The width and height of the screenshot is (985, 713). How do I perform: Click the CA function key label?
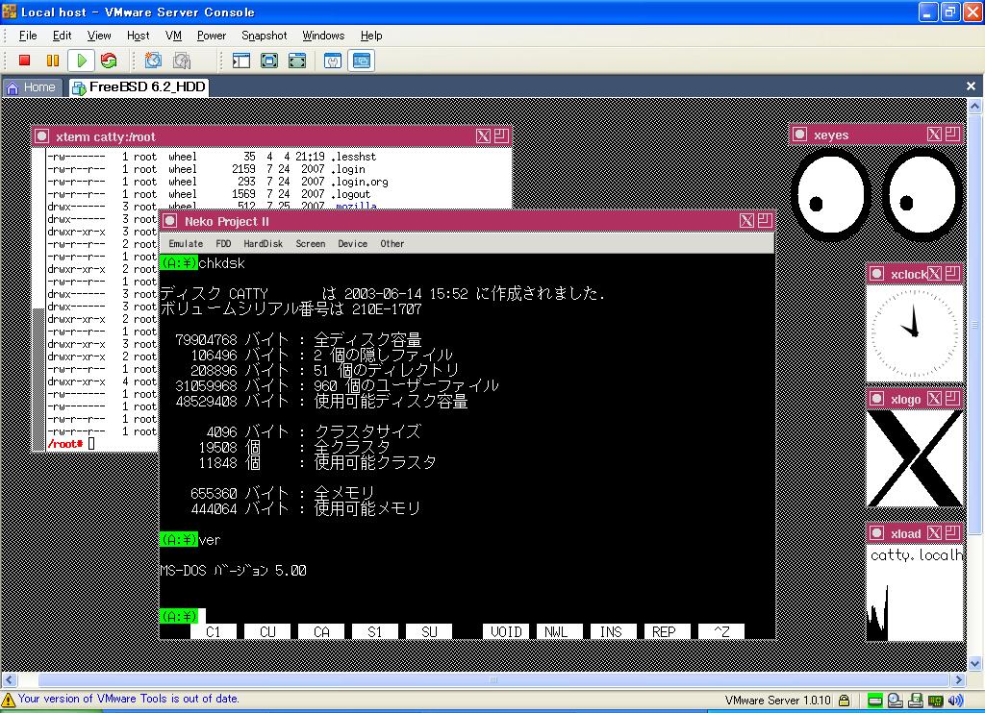pyautogui.click(x=321, y=631)
